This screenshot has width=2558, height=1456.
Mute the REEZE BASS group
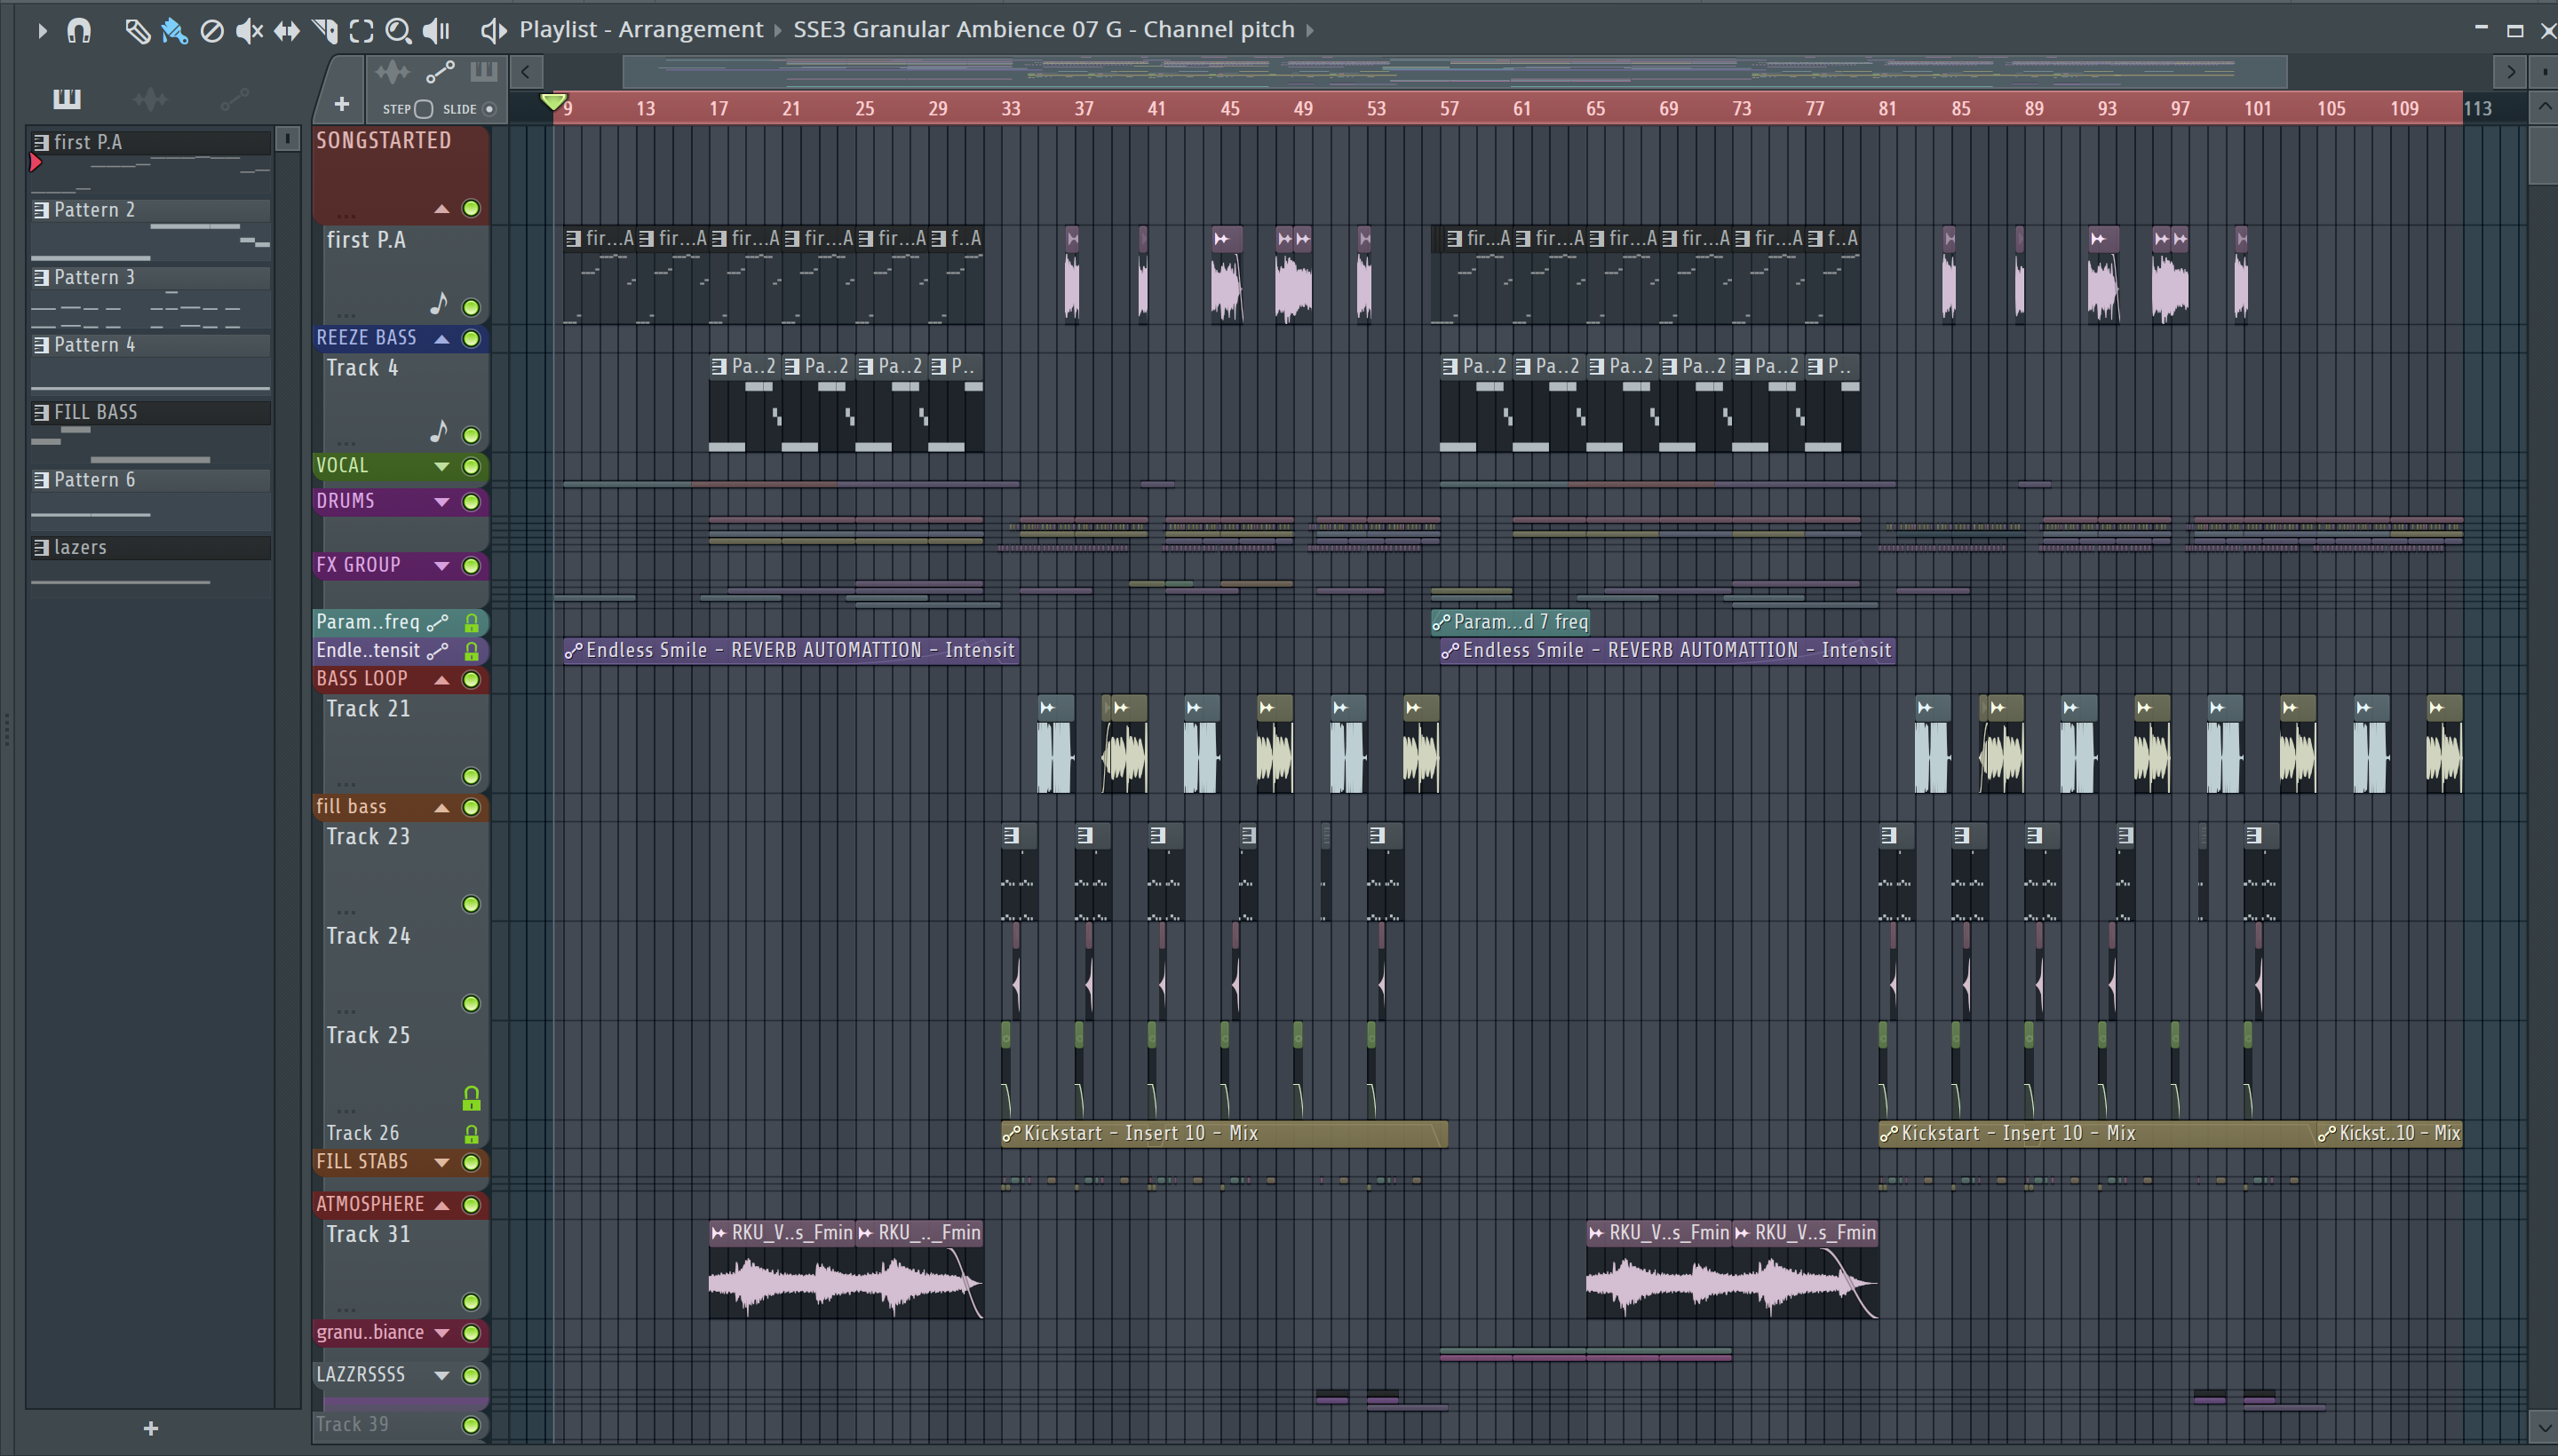(x=471, y=338)
